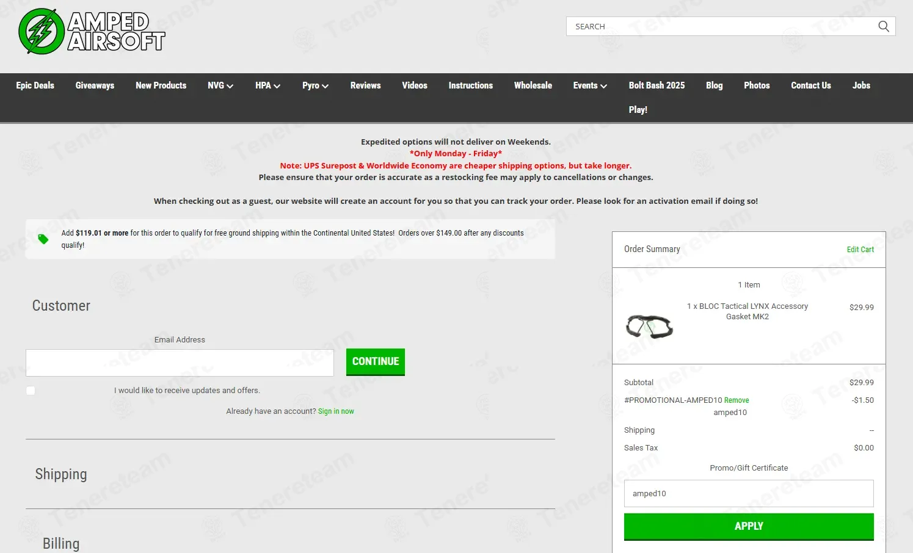Click the Edit Cart link
Viewport: 913px width, 553px height.
click(x=860, y=250)
